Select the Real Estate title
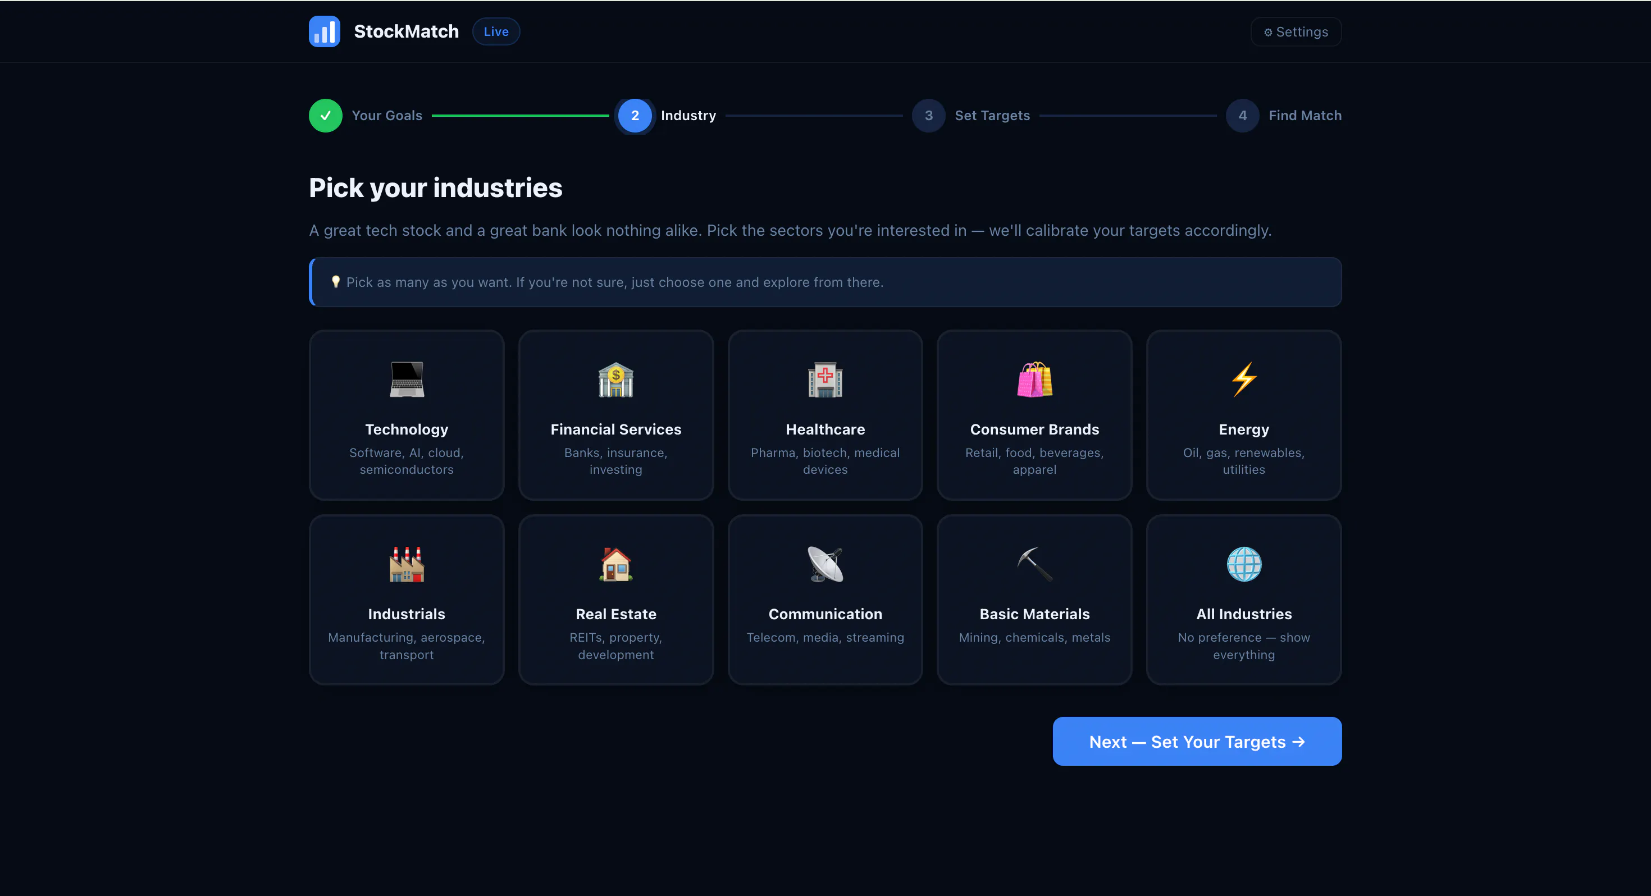This screenshot has height=896, width=1651. (616, 614)
